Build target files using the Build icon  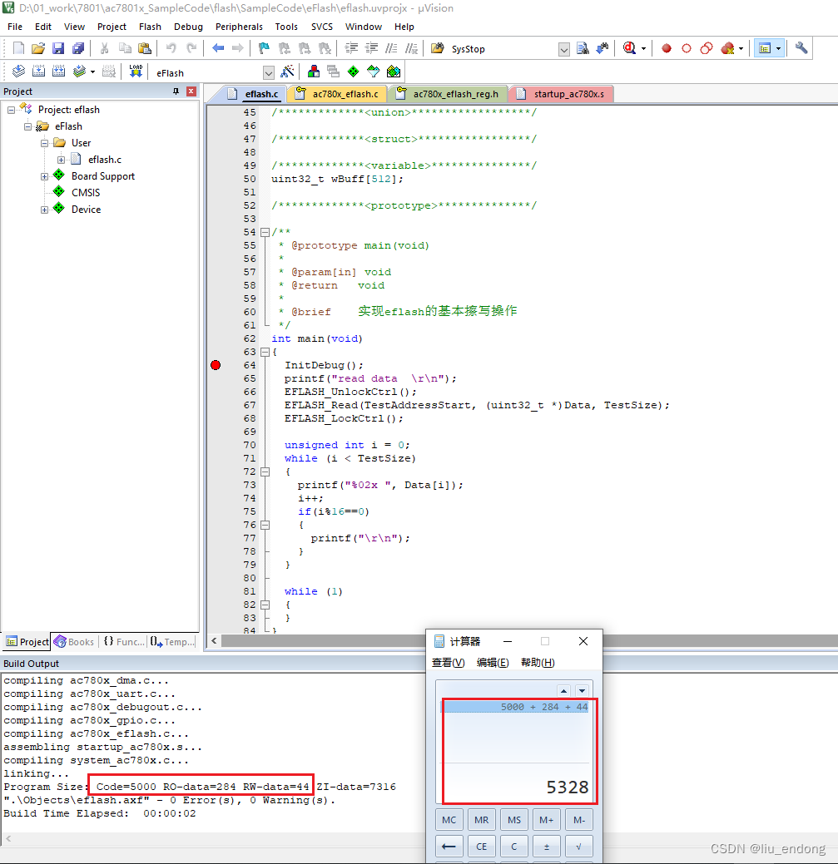(38, 71)
